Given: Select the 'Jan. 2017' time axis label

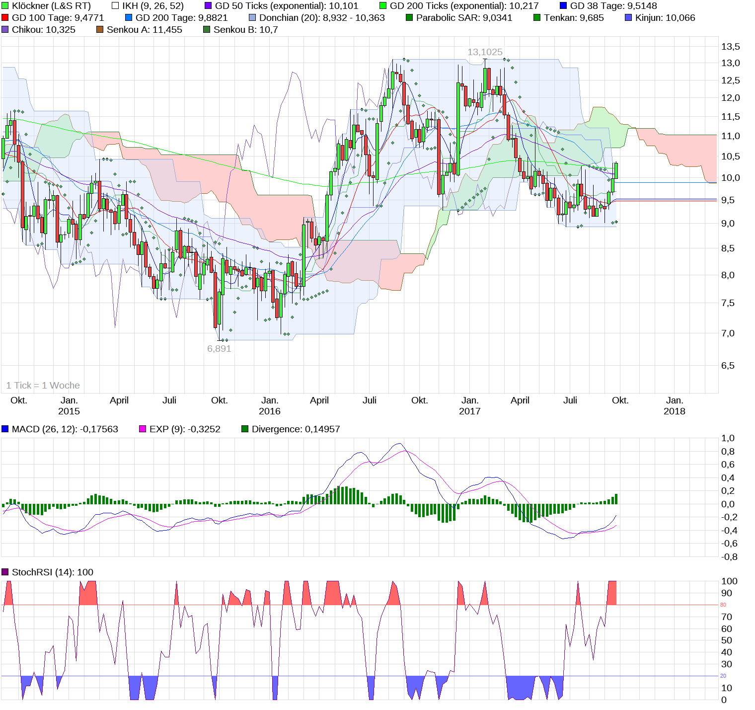Looking at the screenshot, I should (470, 406).
